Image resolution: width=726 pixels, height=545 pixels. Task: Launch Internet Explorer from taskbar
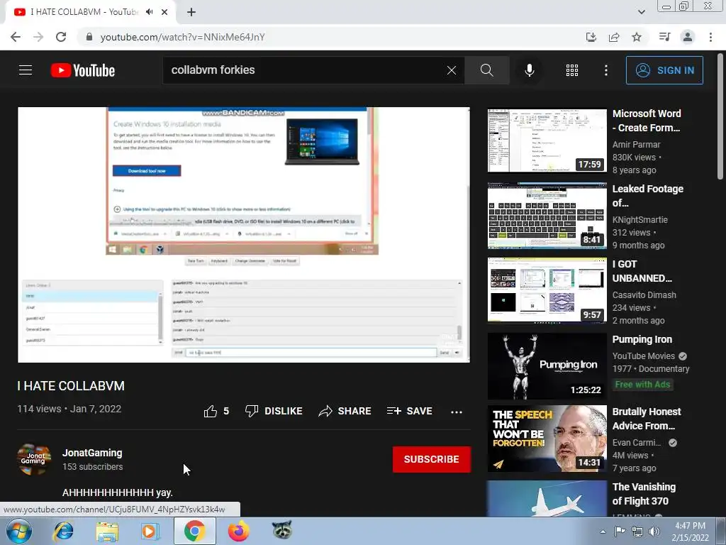63,531
